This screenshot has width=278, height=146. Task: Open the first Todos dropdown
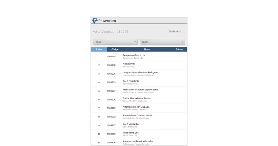pyautogui.click(x=115, y=42)
